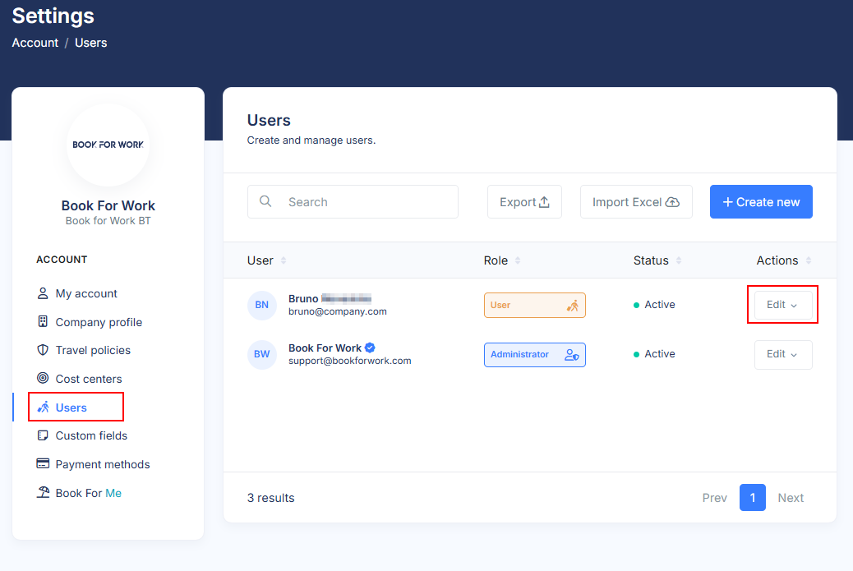Go to Next page
The height and width of the screenshot is (571, 853).
coord(791,498)
